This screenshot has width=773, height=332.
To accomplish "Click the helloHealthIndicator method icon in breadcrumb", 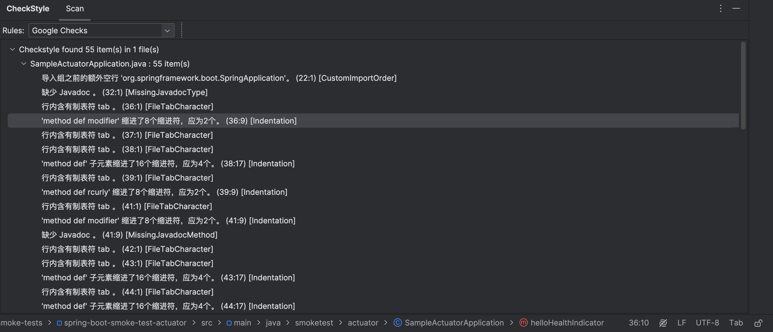I will pyautogui.click(x=523, y=323).
